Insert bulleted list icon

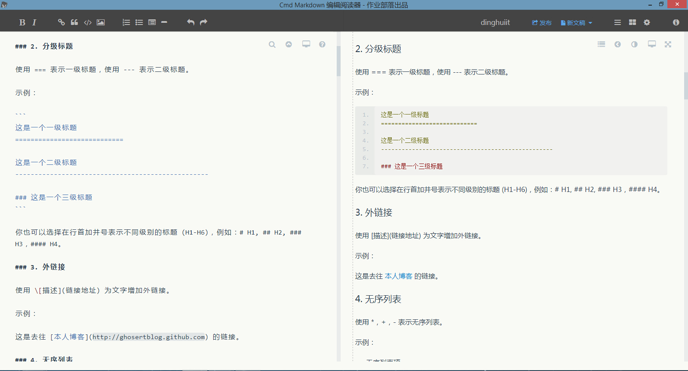[x=139, y=22]
